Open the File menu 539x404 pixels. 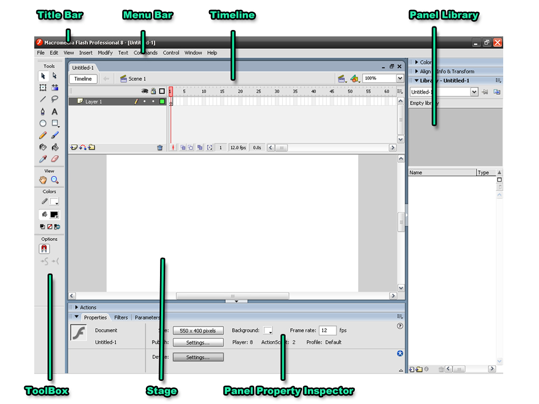41,53
